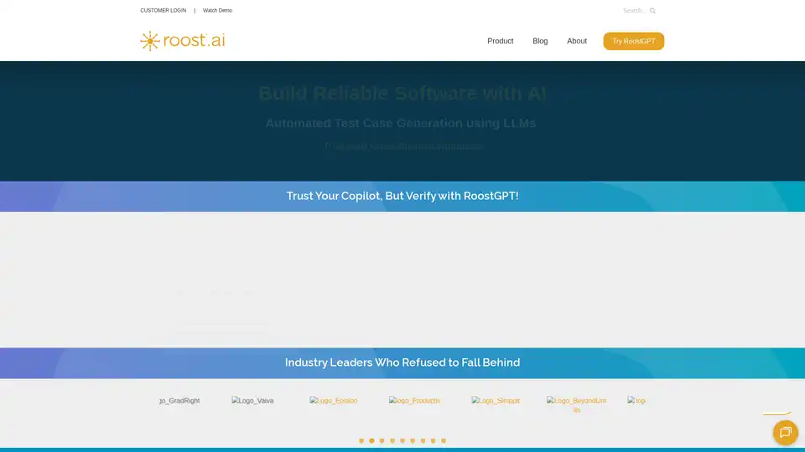Click the Watch Demo link
The width and height of the screenshot is (805, 452).
(217, 11)
